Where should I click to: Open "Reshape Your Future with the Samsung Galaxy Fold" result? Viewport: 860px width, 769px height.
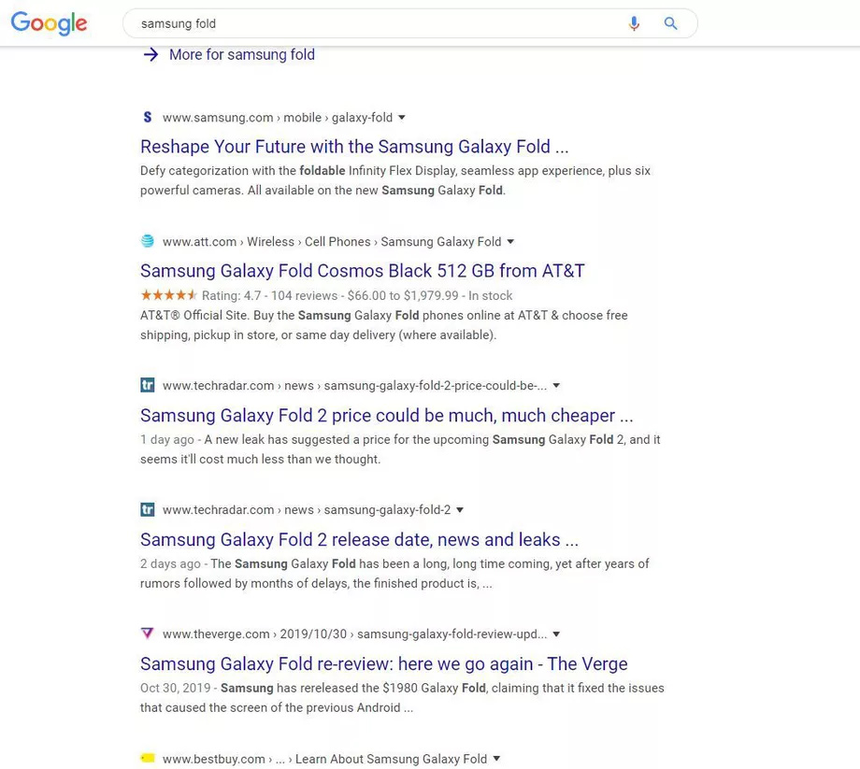pyautogui.click(x=354, y=147)
